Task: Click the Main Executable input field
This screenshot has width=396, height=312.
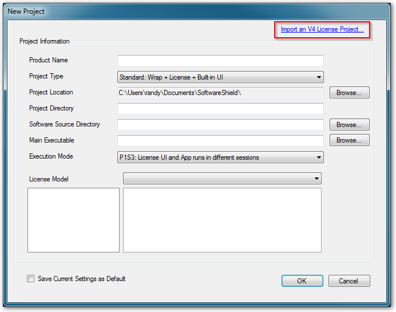Action: click(x=220, y=140)
